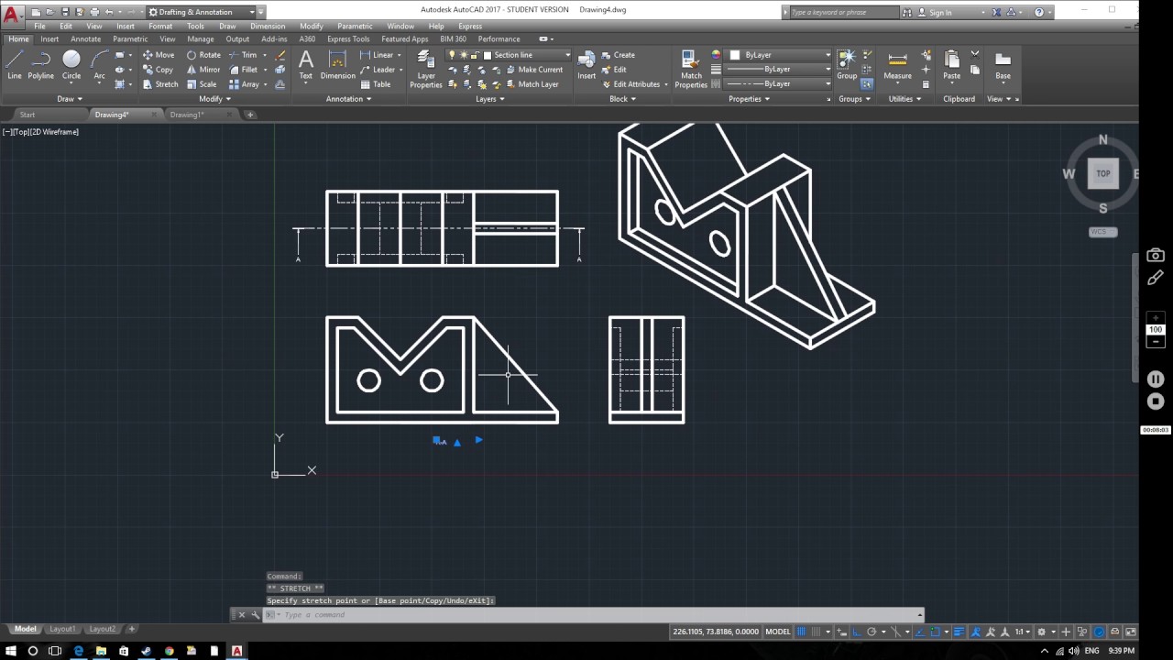The height and width of the screenshot is (660, 1173).
Task: Click the white ByLayer color swatch
Action: pyautogui.click(x=735, y=55)
